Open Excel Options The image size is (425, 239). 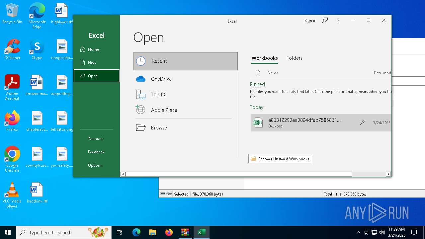click(x=96, y=165)
